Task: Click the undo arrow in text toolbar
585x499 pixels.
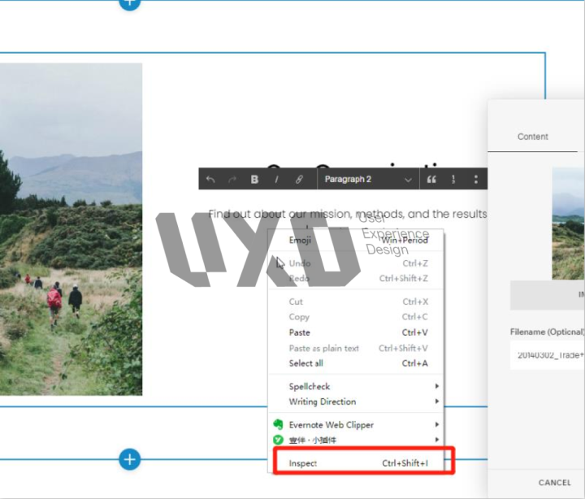Action: [210, 180]
